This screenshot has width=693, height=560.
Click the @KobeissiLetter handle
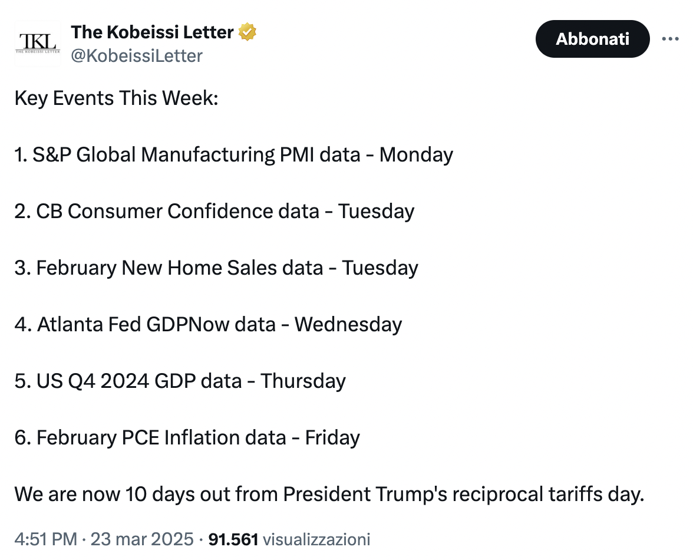tap(137, 56)
